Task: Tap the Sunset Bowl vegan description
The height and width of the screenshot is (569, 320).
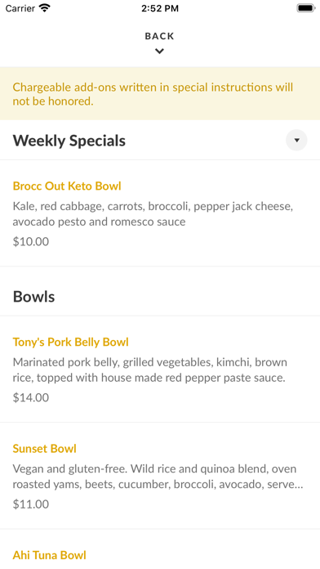Action: pyautogui.click(x=158, y=477)
